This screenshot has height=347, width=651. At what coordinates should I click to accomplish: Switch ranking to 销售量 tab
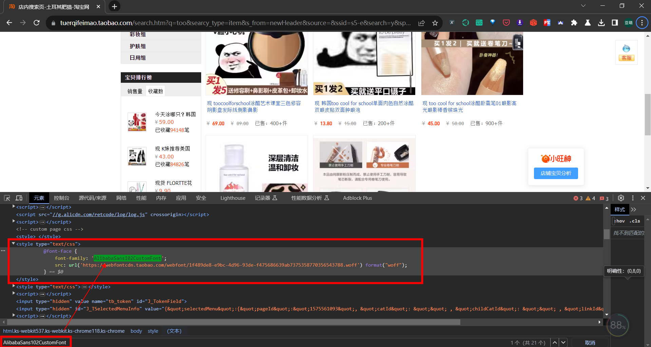pyautogui.click(x=135, y=91)
